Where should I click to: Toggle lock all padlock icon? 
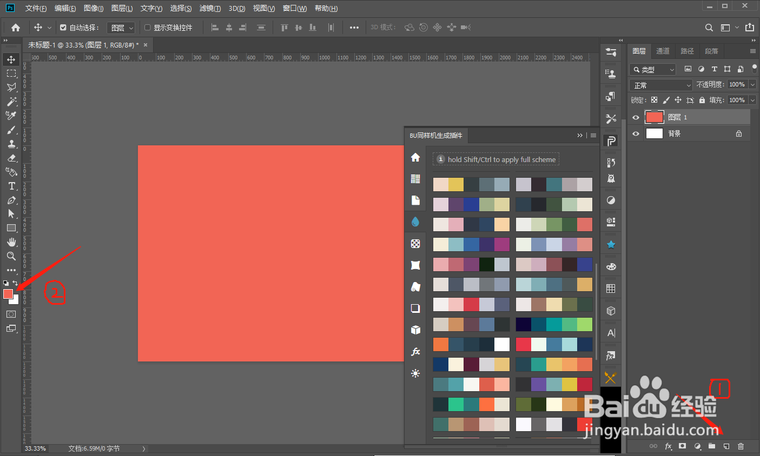click(x=702, y=100)
